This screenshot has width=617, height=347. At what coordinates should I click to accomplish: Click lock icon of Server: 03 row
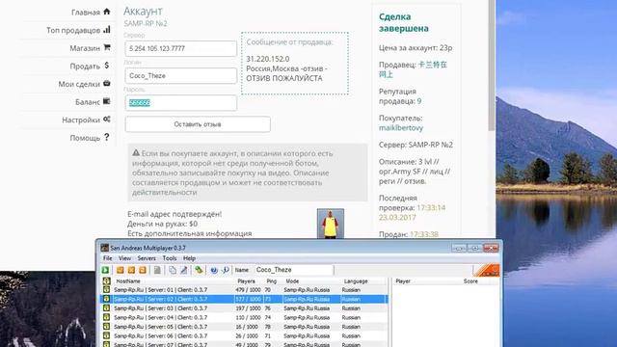pos(106,308)
